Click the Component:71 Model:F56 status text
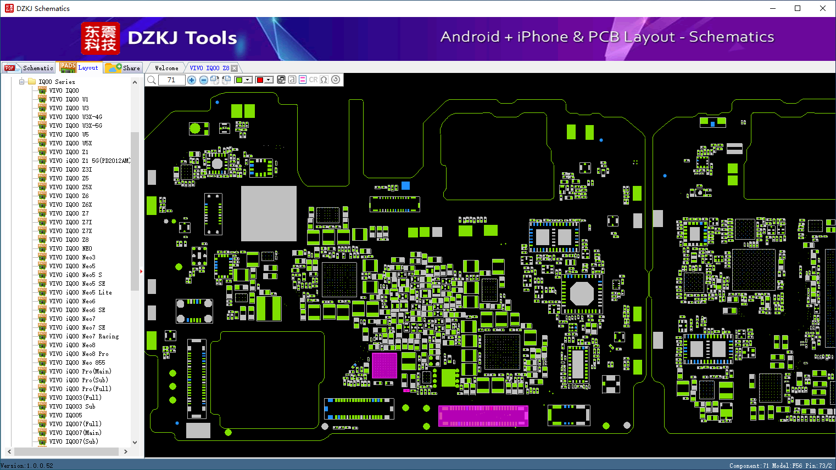836x470 pixels. click(781, 466)
